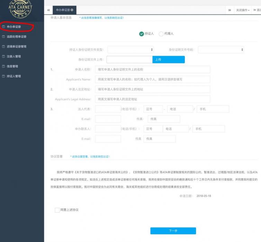The image size is (261, 242).
Task: Open the 持证人身份证明文件类型 dropdown
Action: click(x=130, y=50)
